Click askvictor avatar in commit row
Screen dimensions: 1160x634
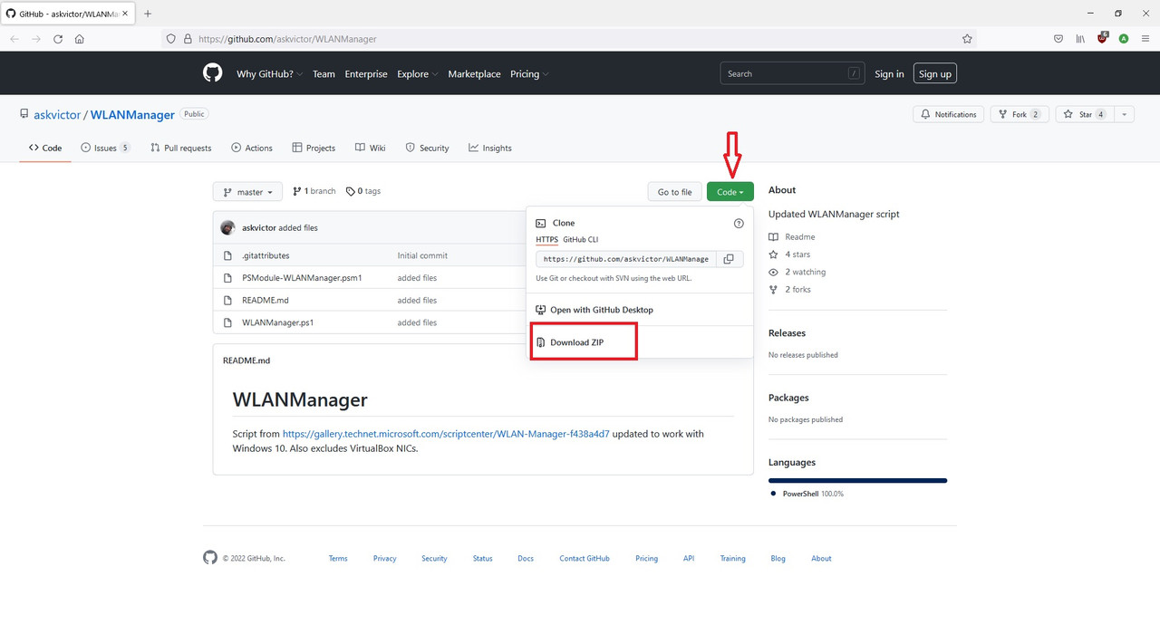[x=227, y=227]
